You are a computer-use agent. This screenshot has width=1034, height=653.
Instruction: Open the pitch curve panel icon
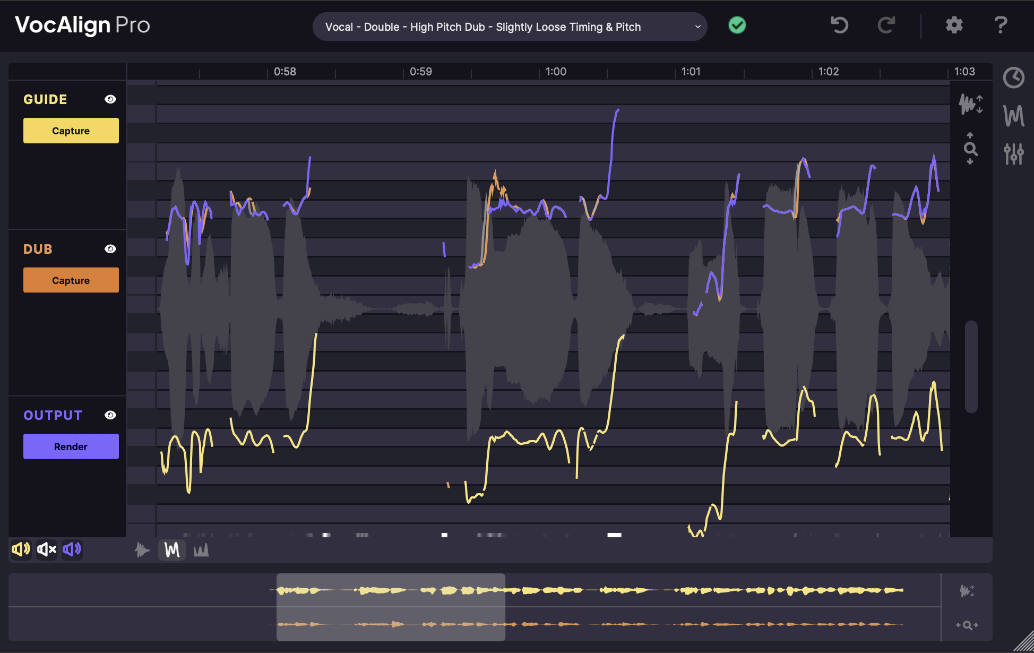1013,116
